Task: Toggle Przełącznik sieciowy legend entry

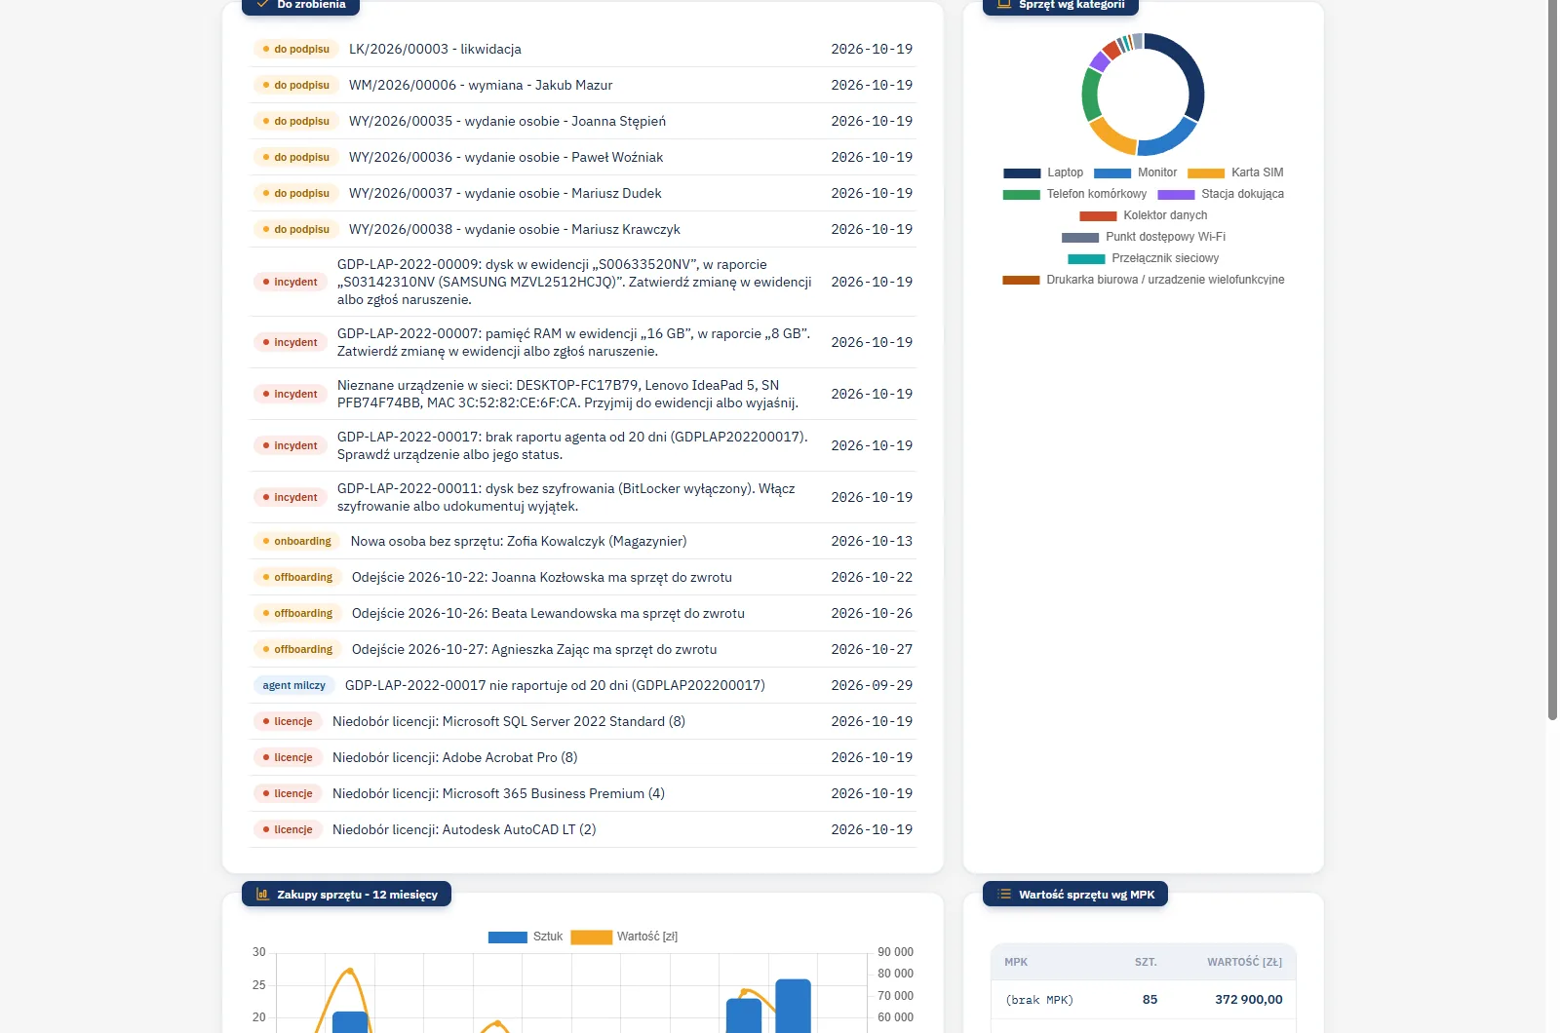Action: tap(1143, 258)
